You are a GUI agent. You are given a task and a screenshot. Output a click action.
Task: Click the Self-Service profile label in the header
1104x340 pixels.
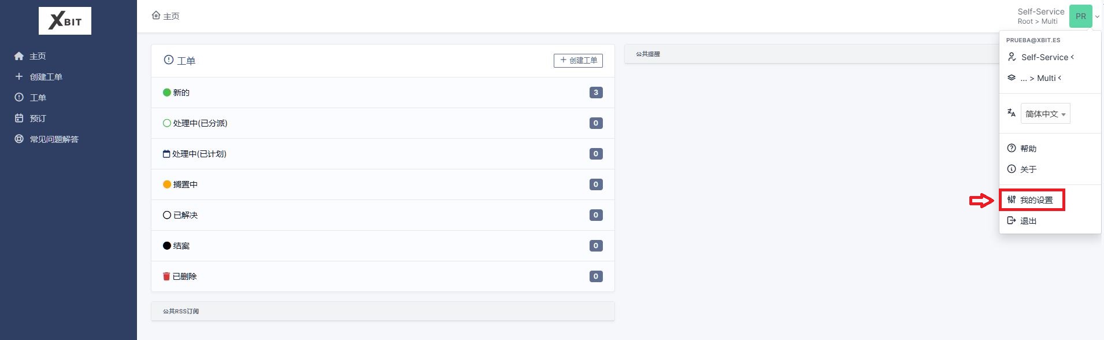tap(1041, 12)
